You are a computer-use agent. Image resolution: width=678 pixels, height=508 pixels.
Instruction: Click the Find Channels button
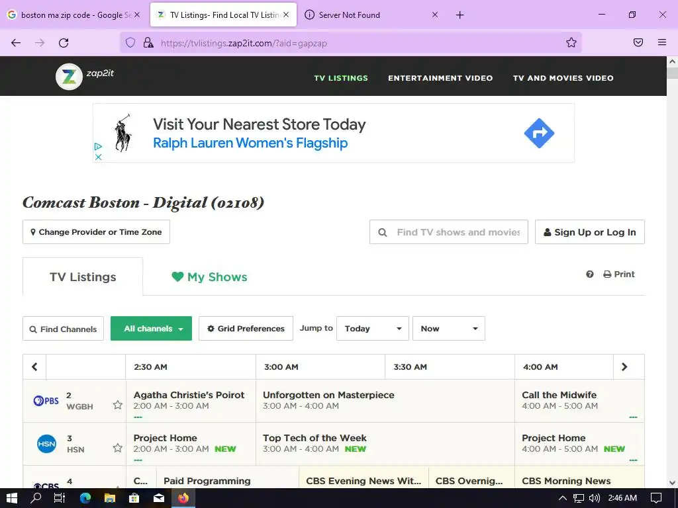tap(63, 329)
